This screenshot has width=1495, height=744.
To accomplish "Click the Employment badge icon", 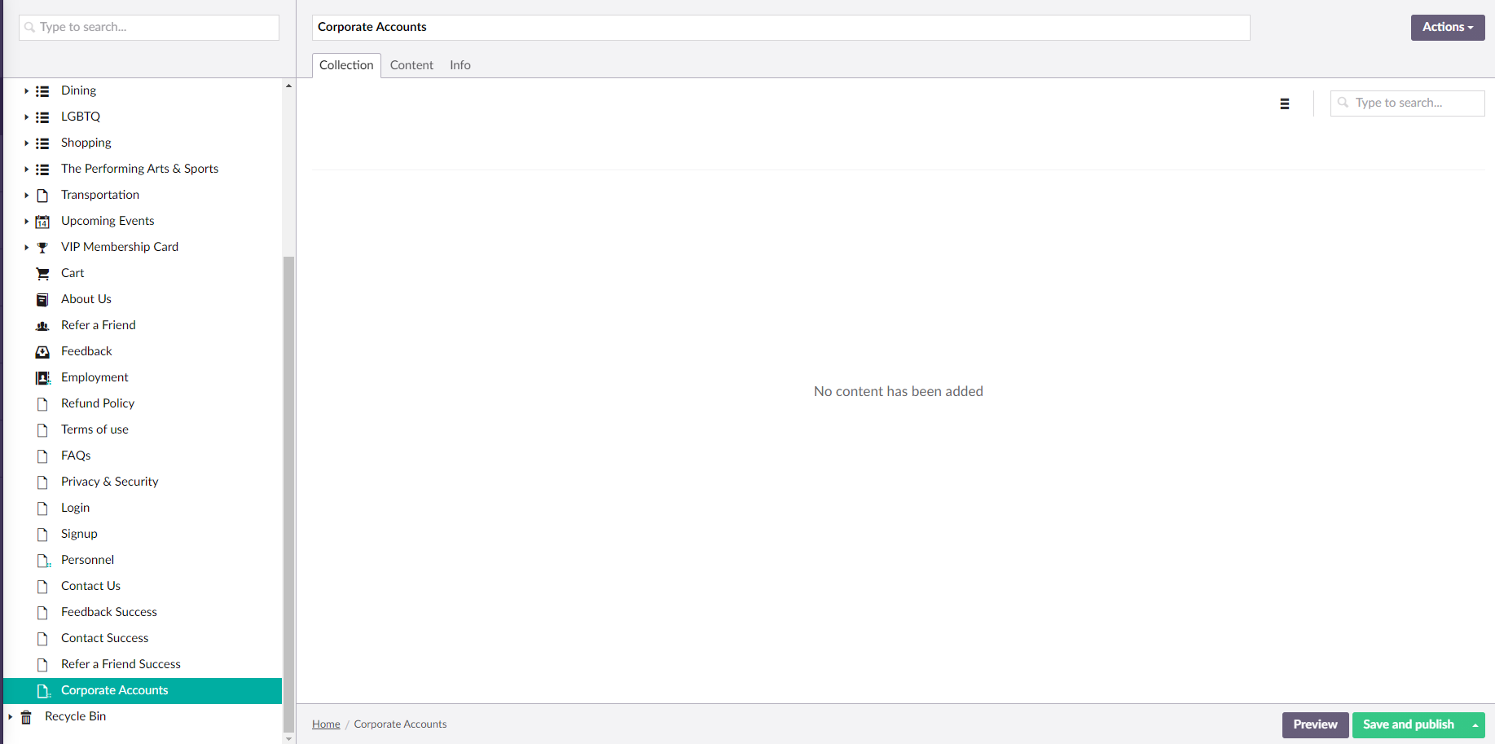I will (x=42, y=378).
